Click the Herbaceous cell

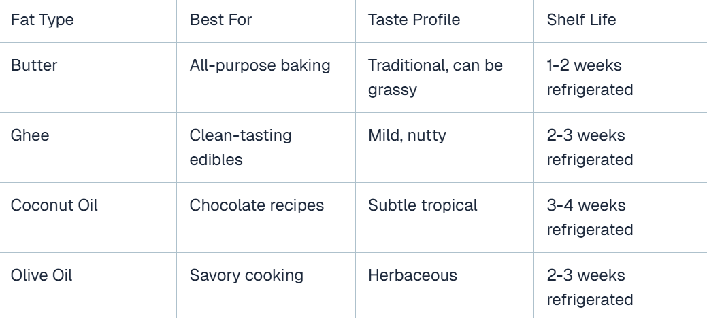444,285
